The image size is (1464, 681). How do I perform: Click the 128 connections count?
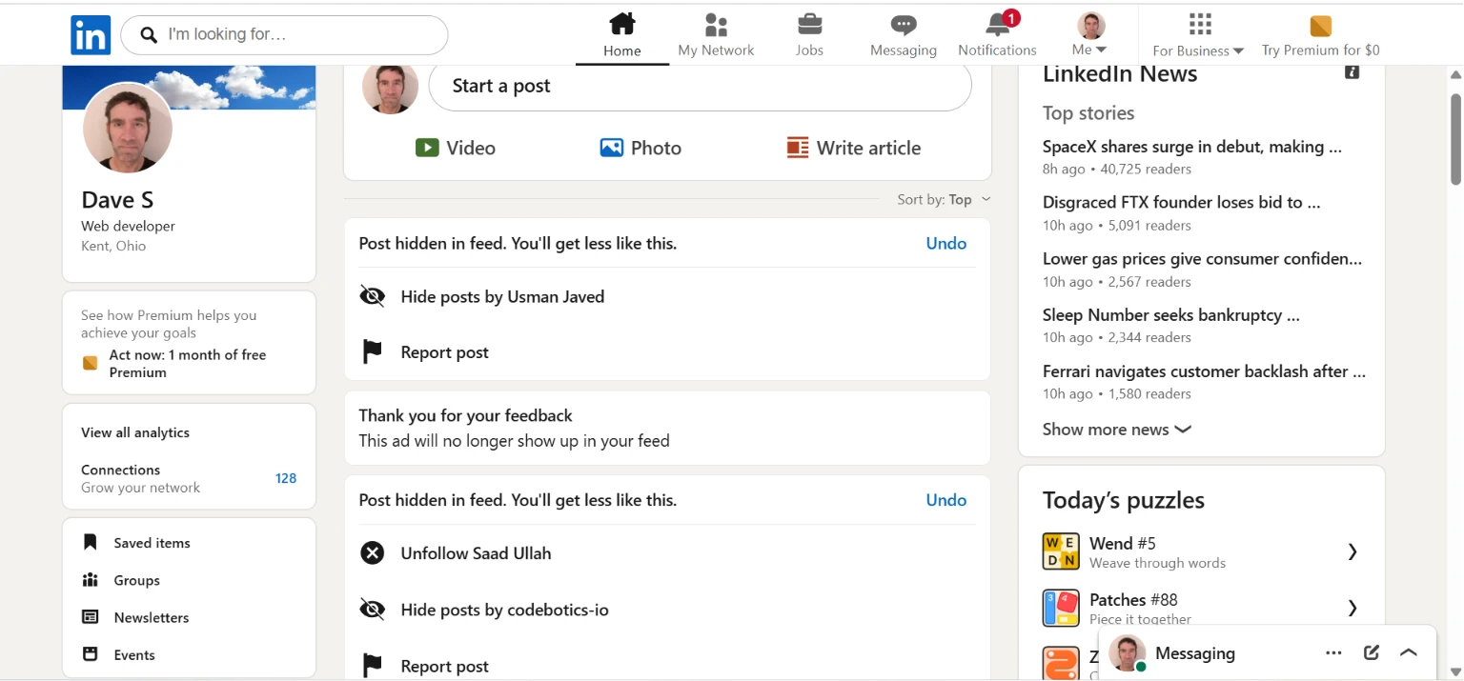(286, 478)
